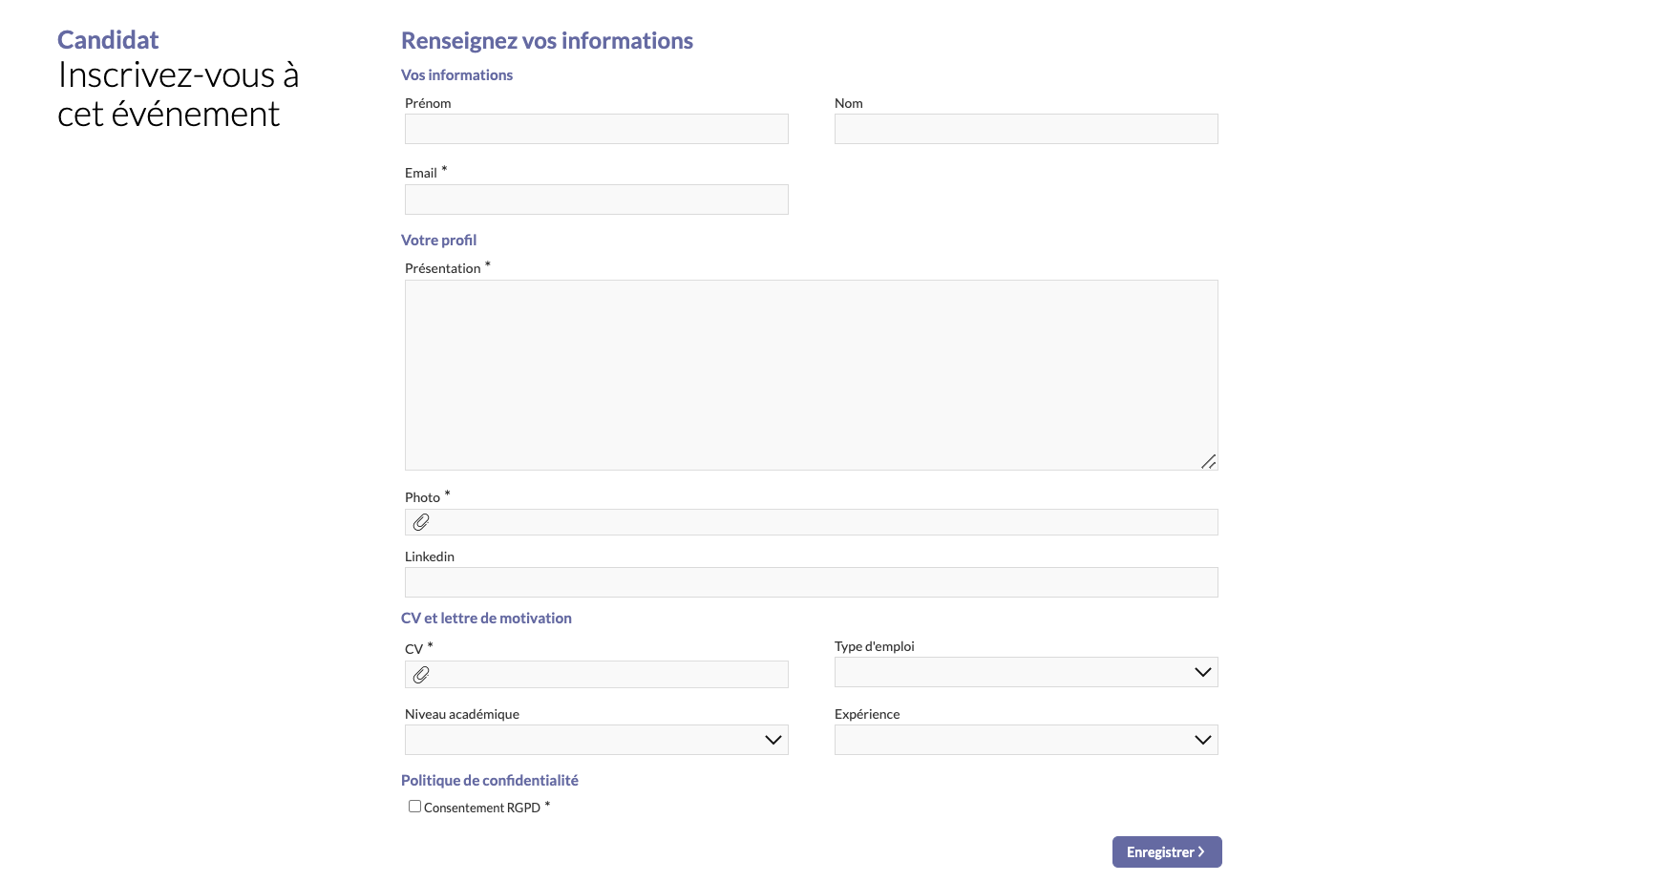Click the Photo file upload field
Screen dimensions: 1673x882
pyautogui.click(x=821, y=522)
